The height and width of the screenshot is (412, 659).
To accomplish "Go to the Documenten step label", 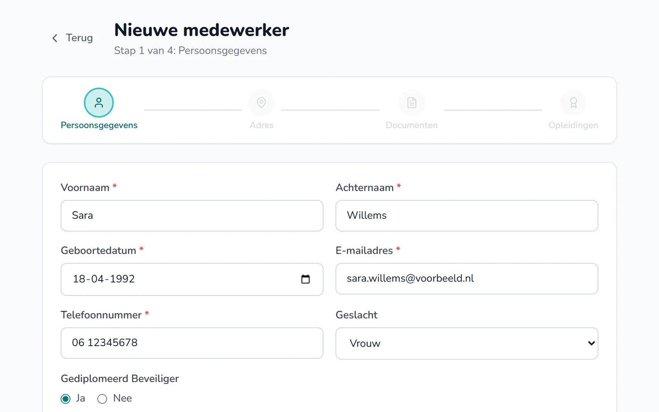I will [412, 125].
